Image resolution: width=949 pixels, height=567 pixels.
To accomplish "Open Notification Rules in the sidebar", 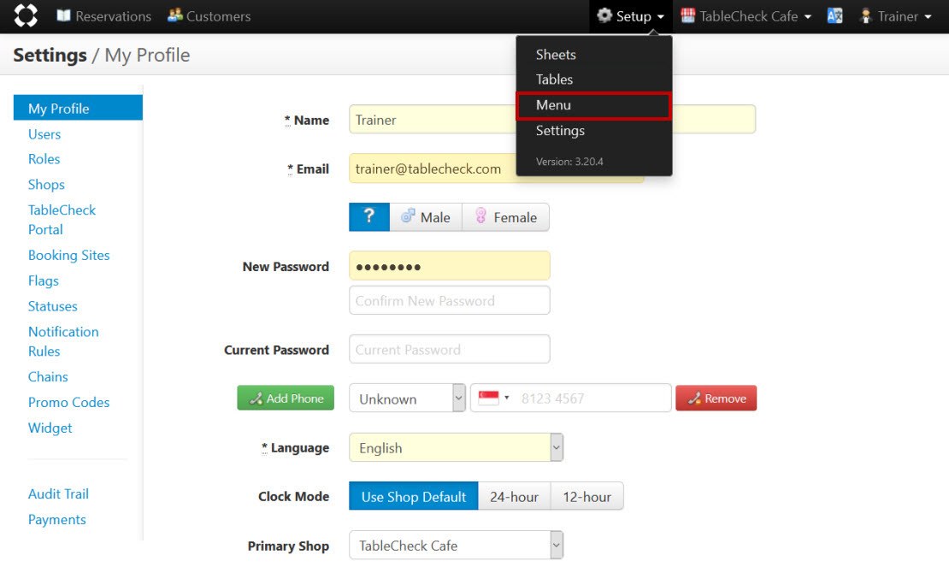I will pyautogui.click(x=63, y=341).
